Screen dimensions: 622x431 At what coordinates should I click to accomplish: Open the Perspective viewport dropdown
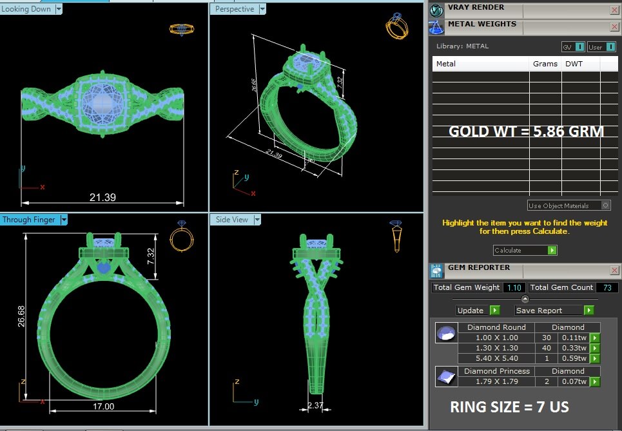click(x=260, y=9)
